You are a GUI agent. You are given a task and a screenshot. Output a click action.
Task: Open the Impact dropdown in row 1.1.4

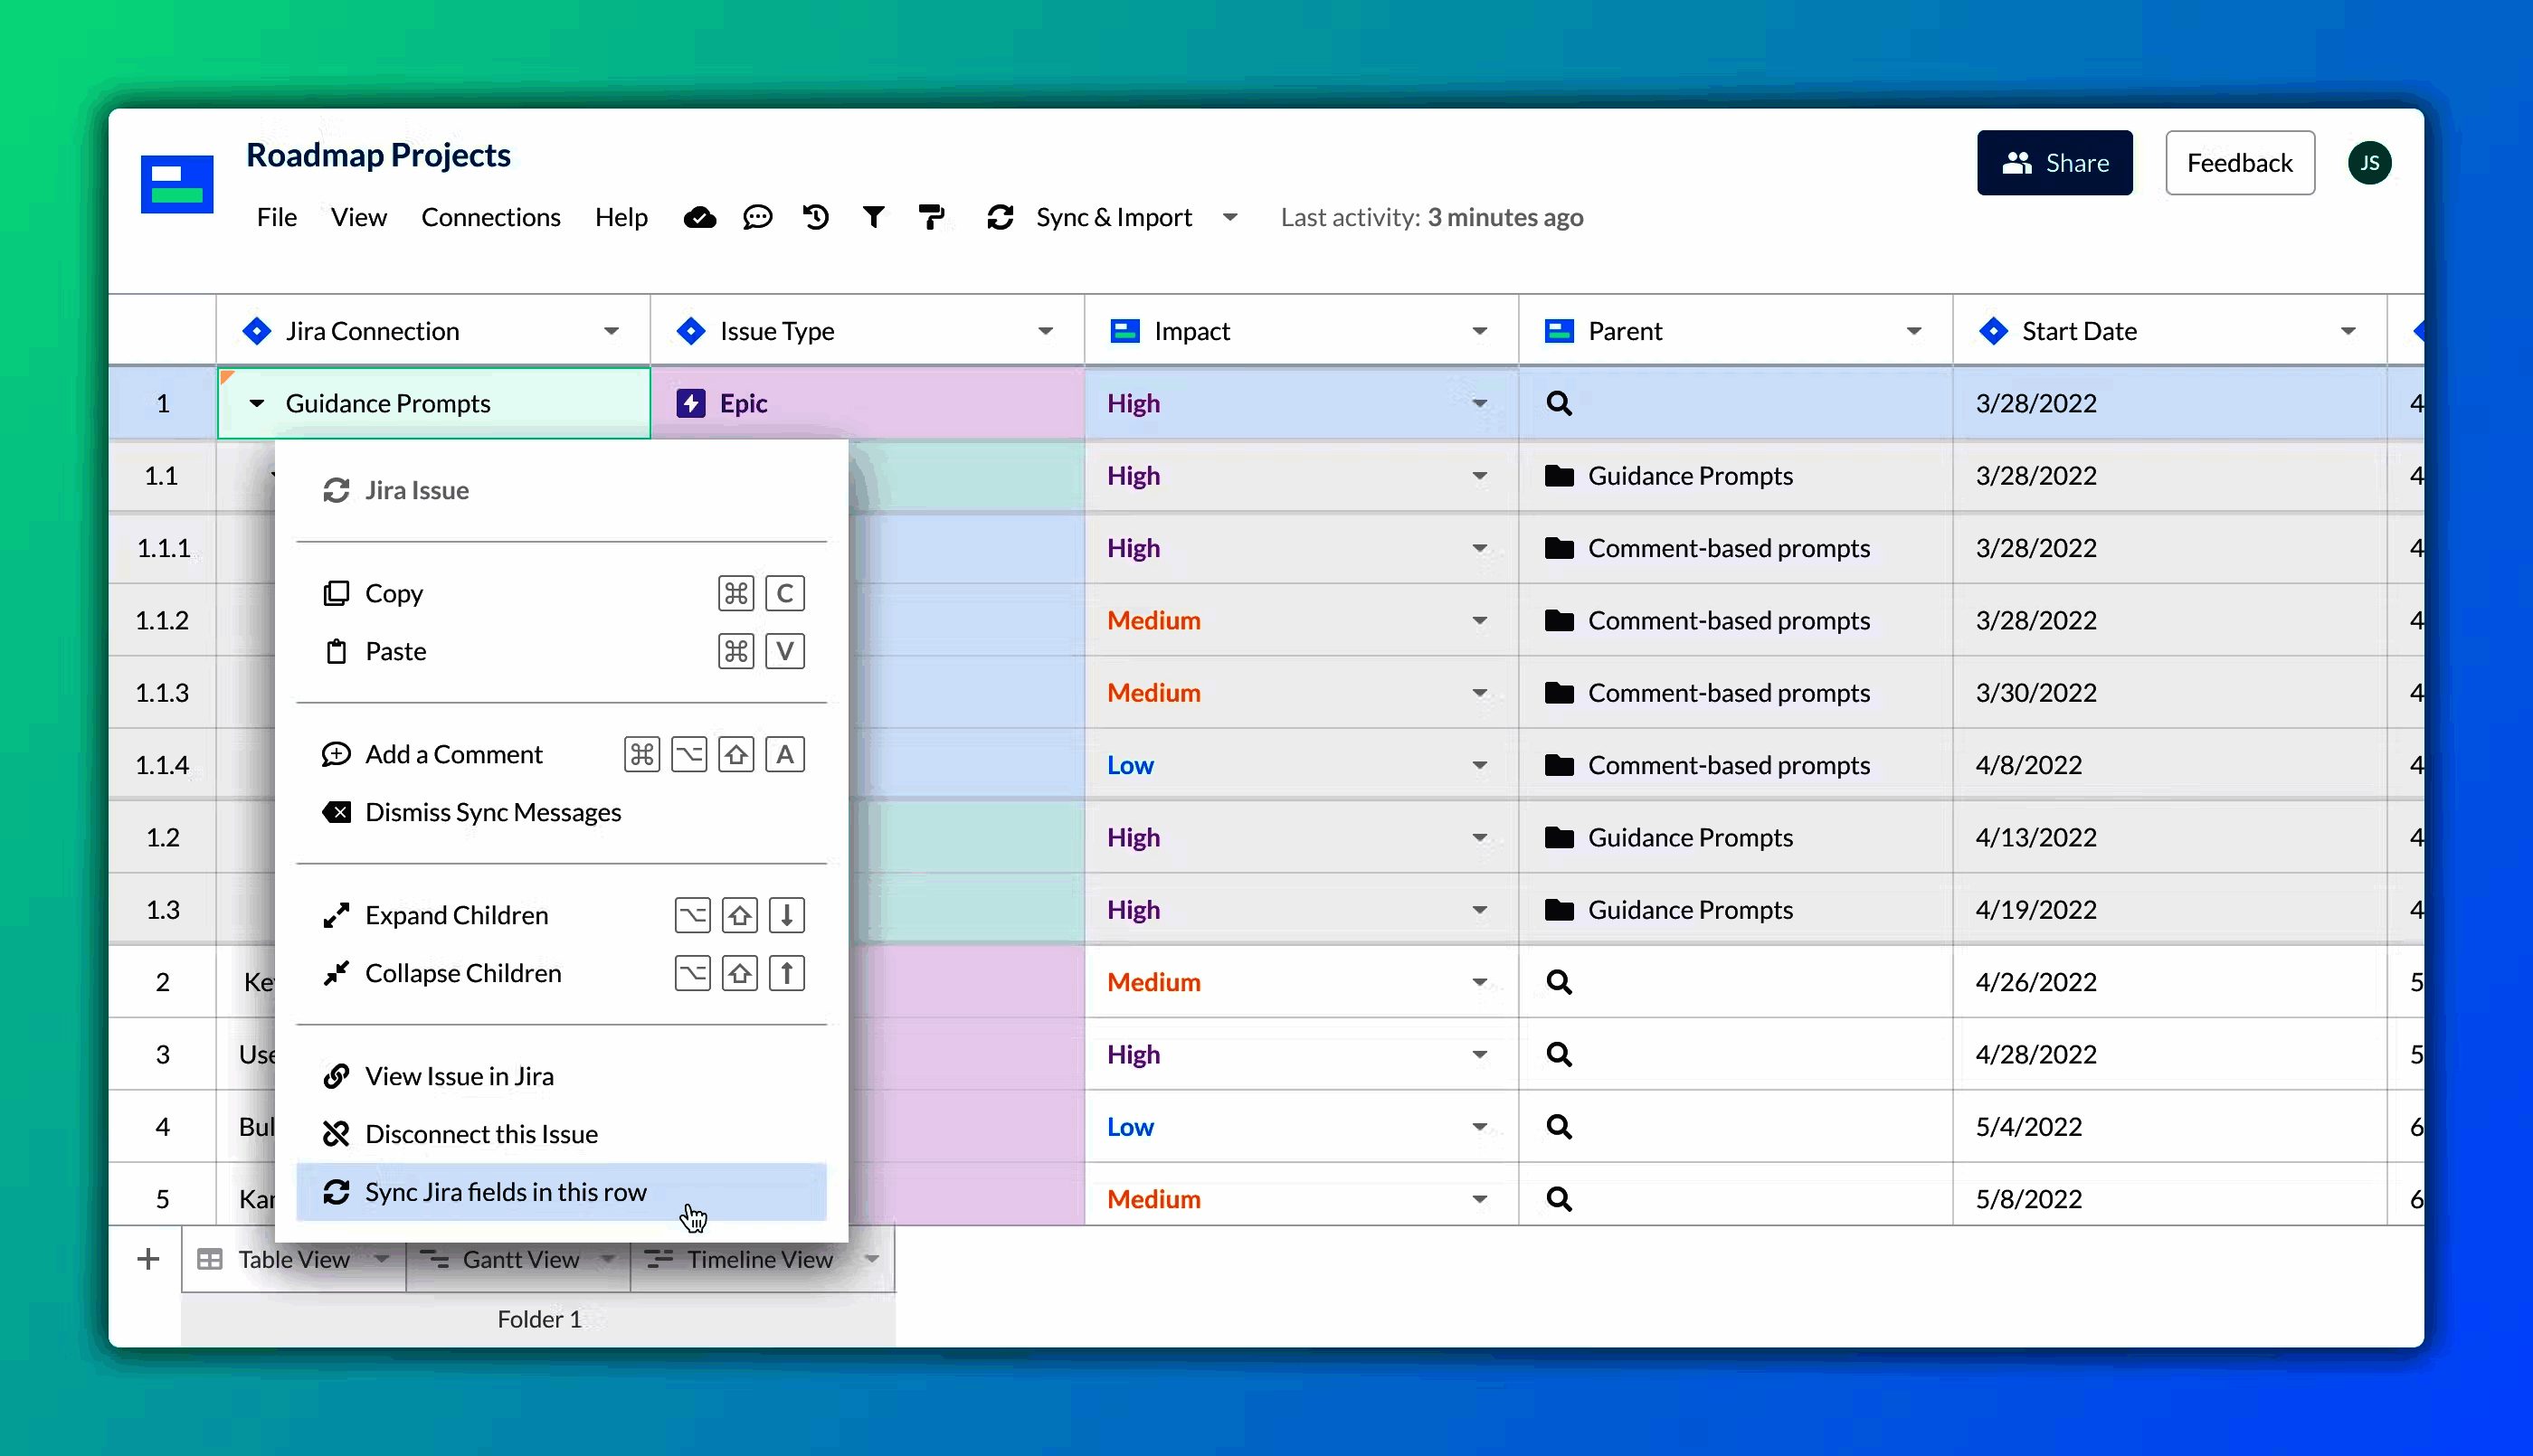click(x=1479, y=765)
